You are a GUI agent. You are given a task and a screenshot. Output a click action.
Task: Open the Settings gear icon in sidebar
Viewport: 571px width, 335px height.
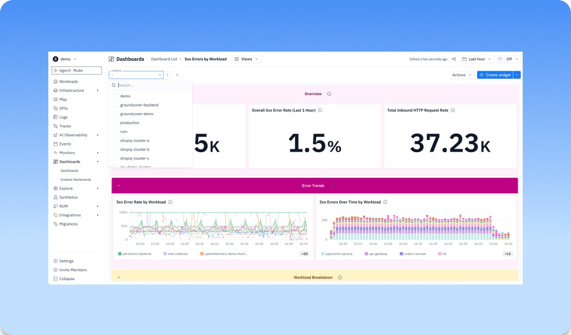pos(55,261)
